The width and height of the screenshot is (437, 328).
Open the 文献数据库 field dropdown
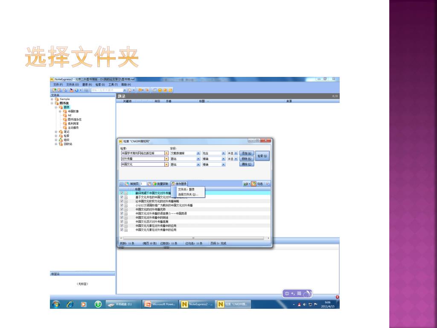coord(198,153)
